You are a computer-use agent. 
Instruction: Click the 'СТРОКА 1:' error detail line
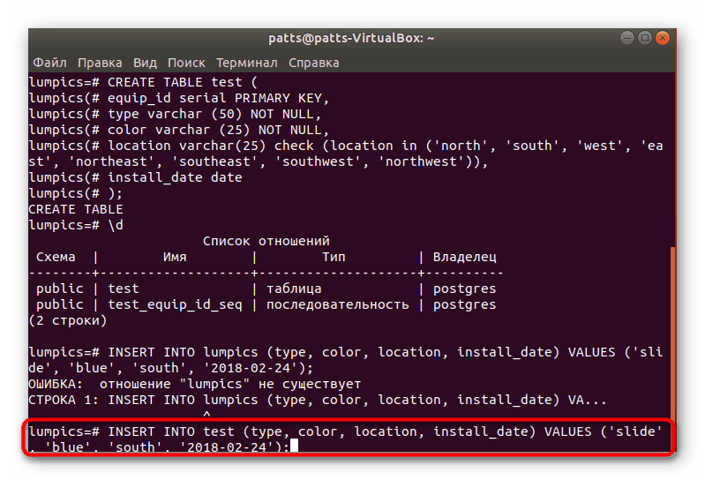pos(318,400)
